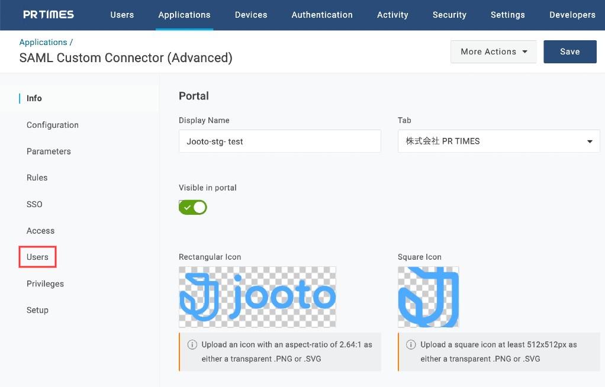The height and width of the screenshot is (387, 605).
Task: Open the Developers menu
Action: coord(572,15)
